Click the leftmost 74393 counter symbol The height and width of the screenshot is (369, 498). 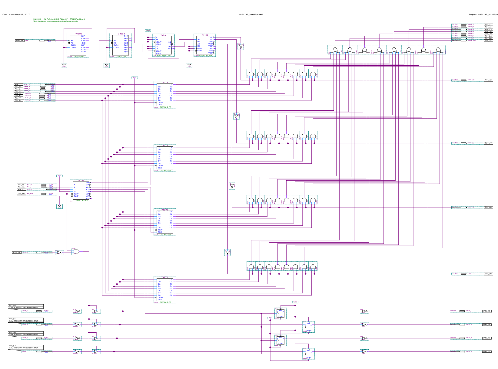[78, 45]
